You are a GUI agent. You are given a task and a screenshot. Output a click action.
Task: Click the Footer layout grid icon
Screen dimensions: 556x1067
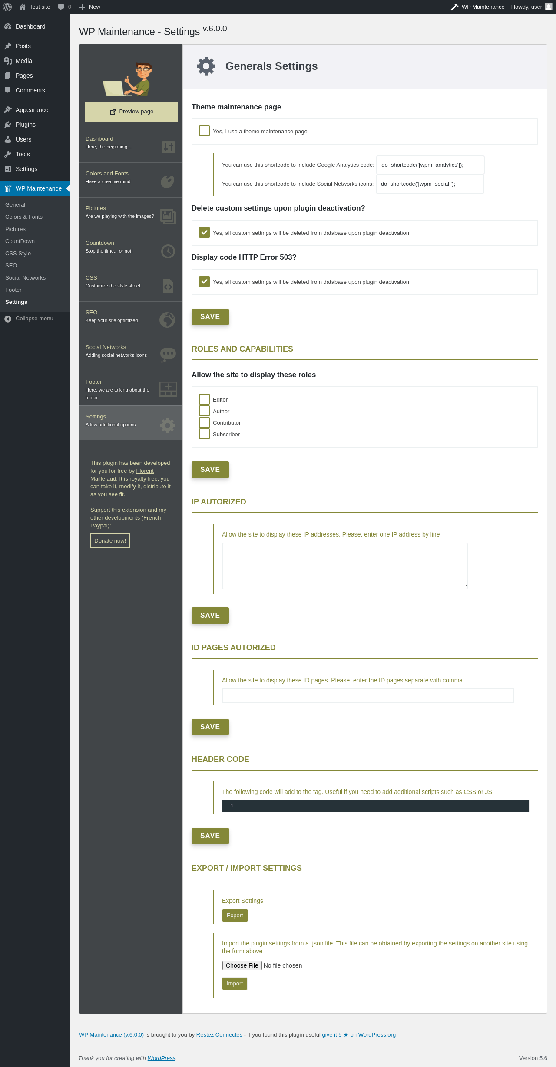(x=168, y=389)
